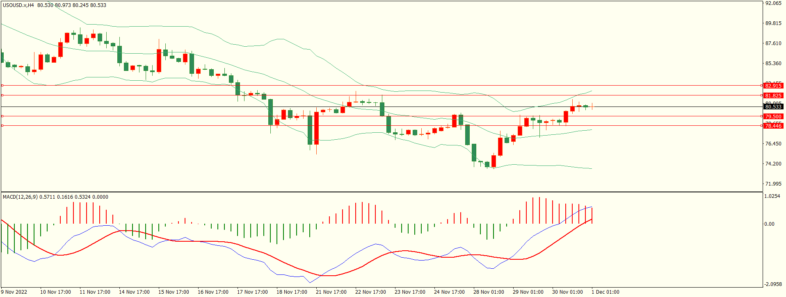786x297 pixels.
Task: Click the 0.00 MACD scale value
Action: tap(770, 224)
